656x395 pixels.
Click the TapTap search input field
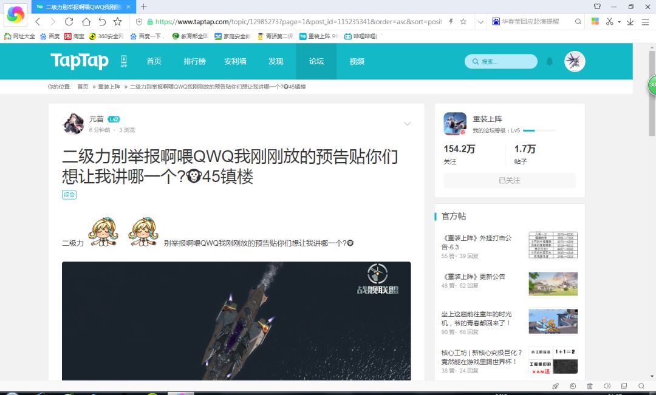[x=501, y=61]
